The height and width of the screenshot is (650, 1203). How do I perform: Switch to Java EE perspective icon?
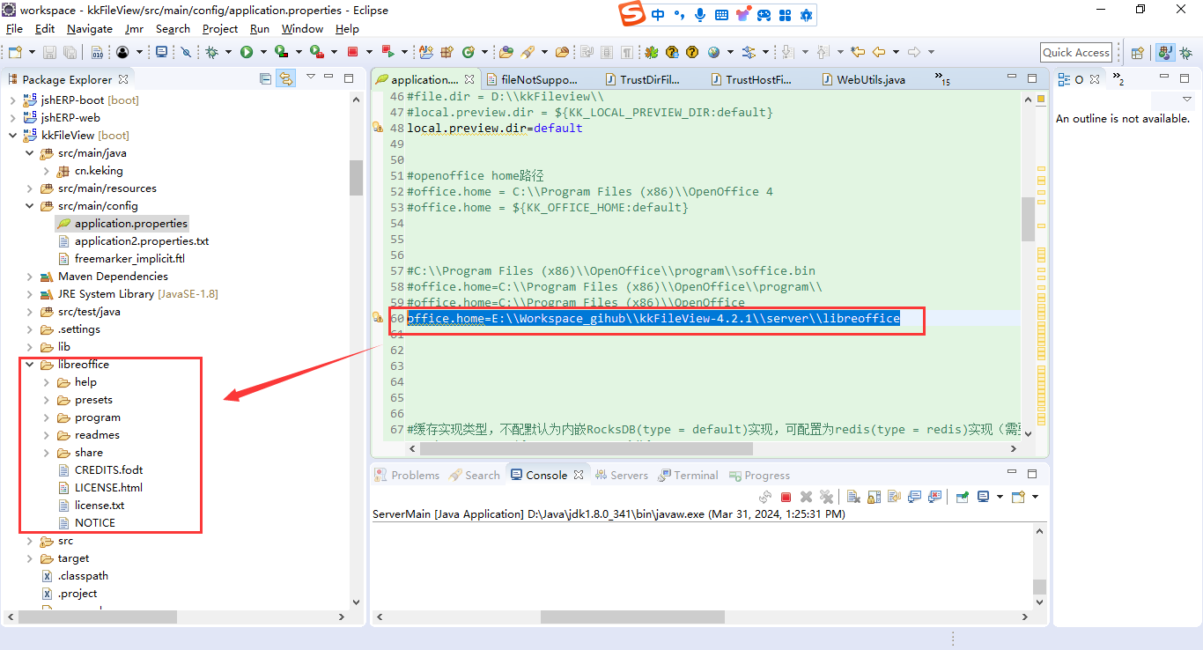(x=1165, y=52)
